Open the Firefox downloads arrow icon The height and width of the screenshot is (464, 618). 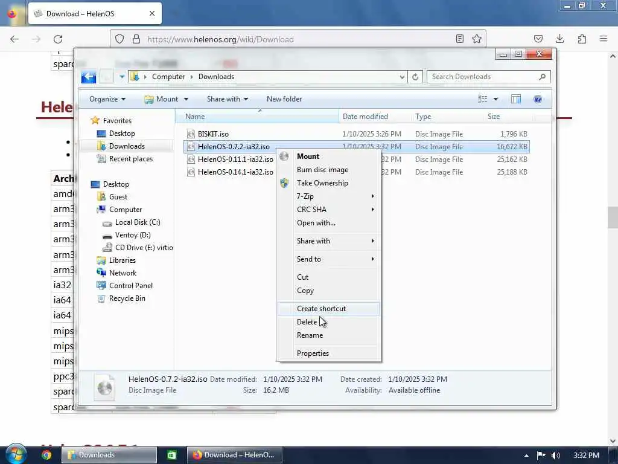point(559,39)
